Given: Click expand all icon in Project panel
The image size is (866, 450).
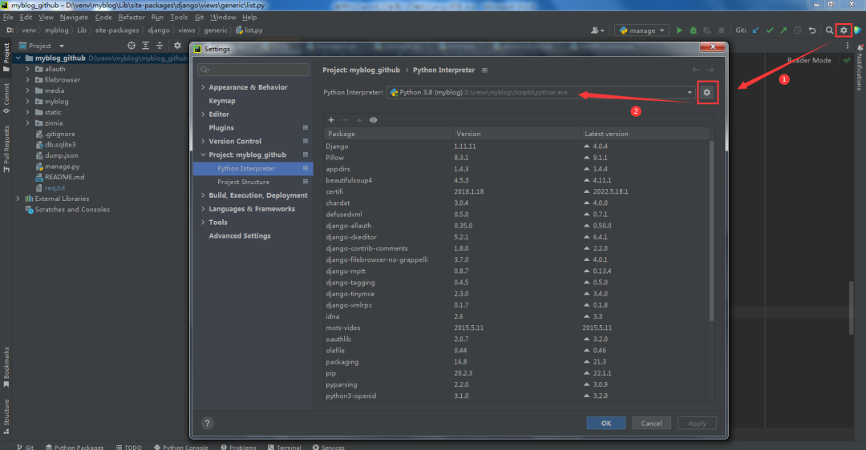Looking at the screenshot, I should tap(145, 46).
